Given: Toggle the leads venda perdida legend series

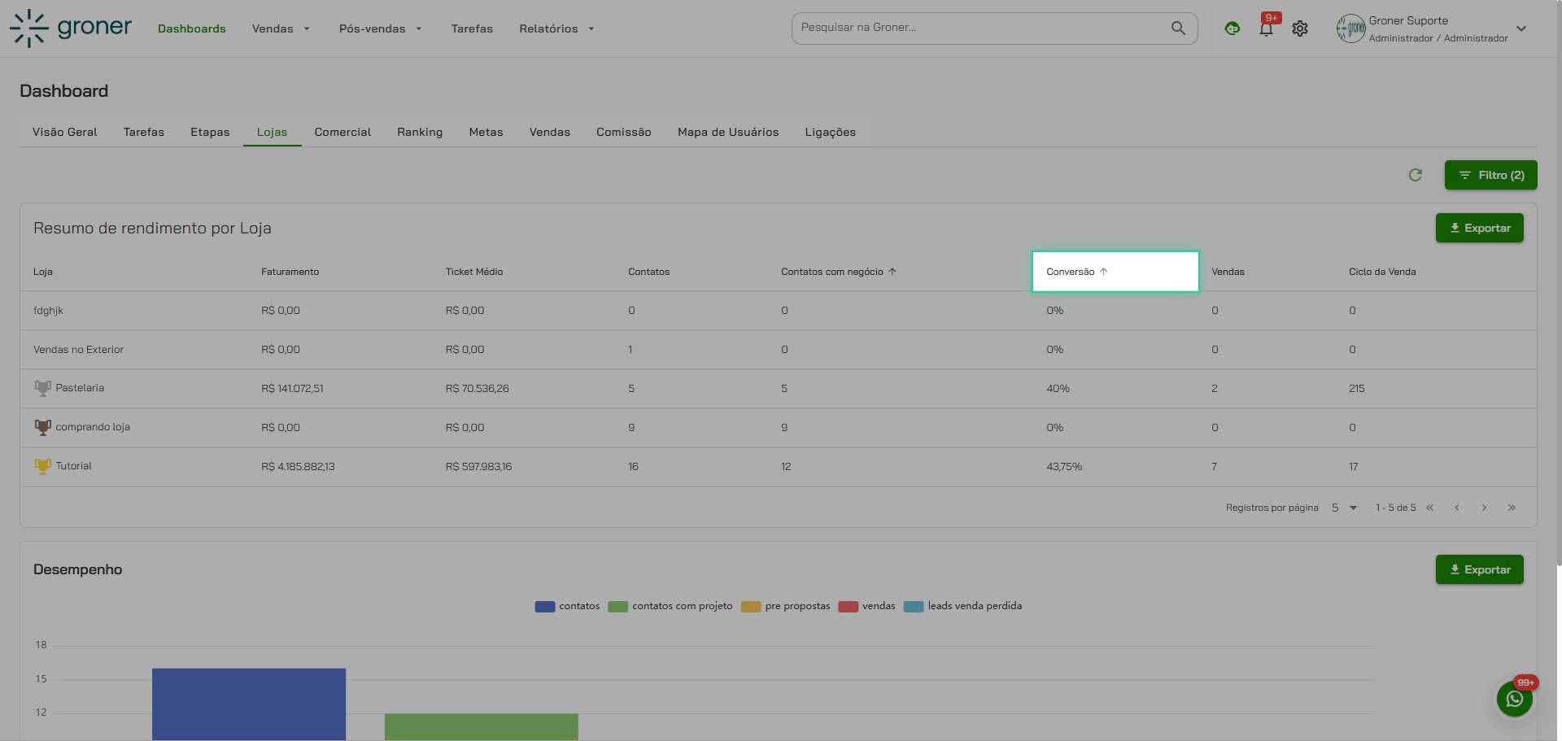Looking at the screenshot, I should click(963, 606).
